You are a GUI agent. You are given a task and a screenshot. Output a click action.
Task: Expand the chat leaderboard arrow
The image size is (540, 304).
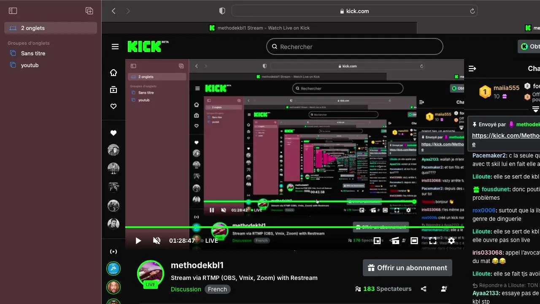point(536,109)
